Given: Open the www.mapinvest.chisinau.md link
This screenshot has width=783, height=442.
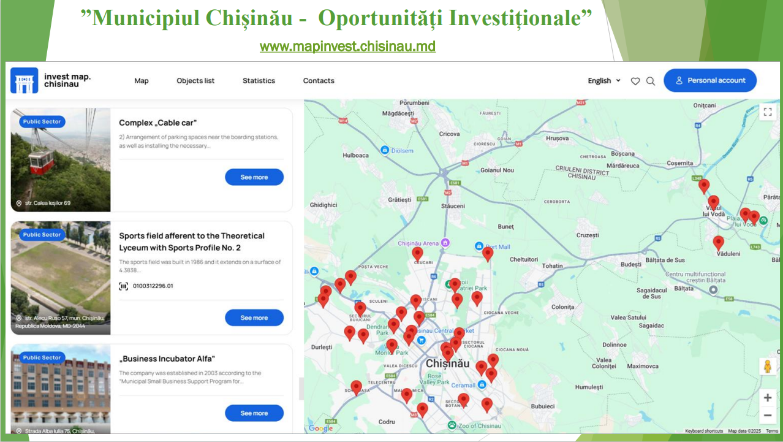Looking at the screenshot, I should 347,47.
